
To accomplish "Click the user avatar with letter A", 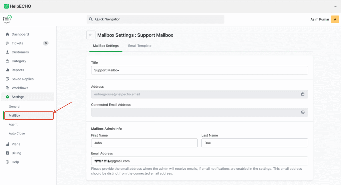I will [x=335, y=19].
